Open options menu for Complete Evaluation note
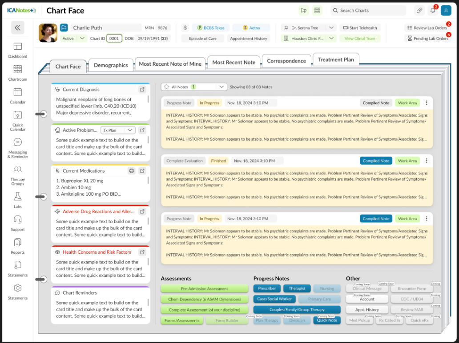The image size is (459, 343). [427, 161]
